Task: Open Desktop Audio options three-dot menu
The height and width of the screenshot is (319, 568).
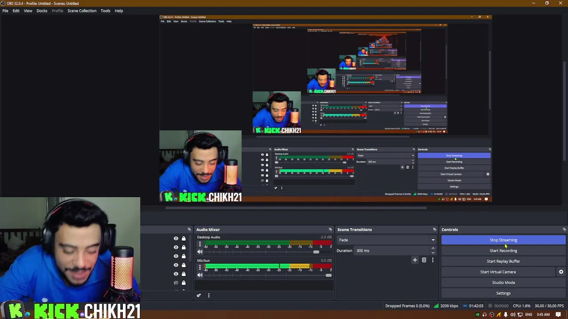Action: 200,244
